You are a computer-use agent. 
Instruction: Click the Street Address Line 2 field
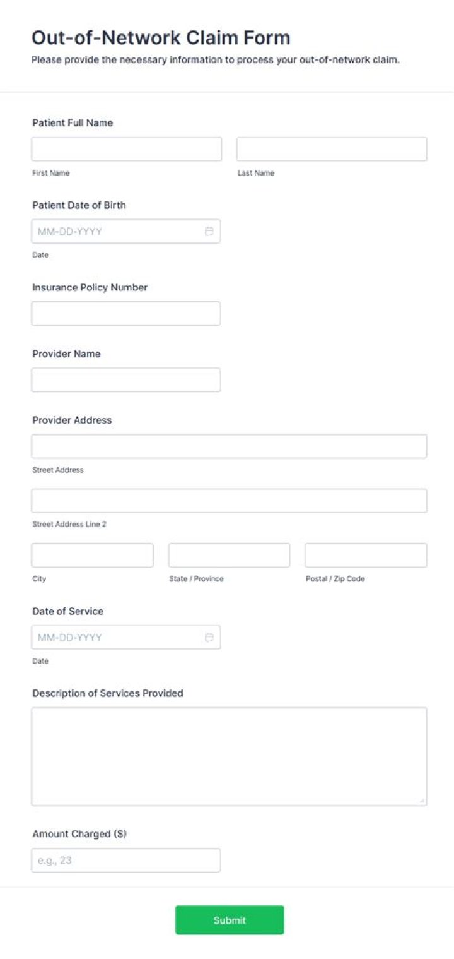click(x=229, y=500)
